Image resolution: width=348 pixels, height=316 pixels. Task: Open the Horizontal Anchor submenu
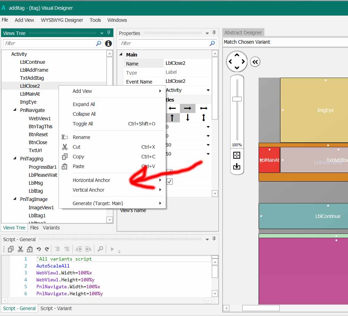pyautogui.click(x=92, y=180)
